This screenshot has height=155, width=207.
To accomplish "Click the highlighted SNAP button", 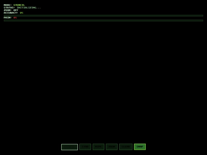I will (140, 147).
